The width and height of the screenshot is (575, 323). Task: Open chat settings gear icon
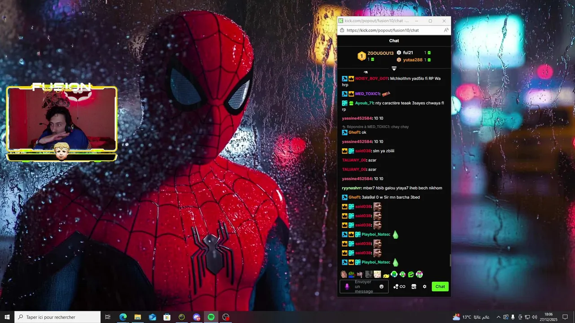tap(425, 287)
